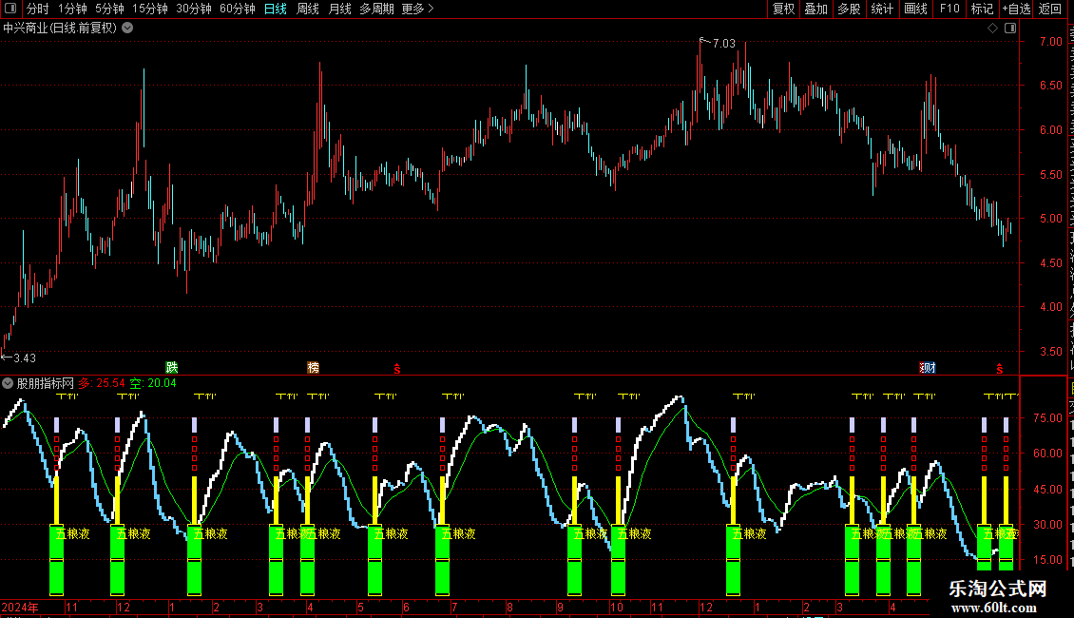Viewport: 1074px width, 618px height.
Task: Click the 空: 20.04 indicator value
Action: click(x=153, y=384)
